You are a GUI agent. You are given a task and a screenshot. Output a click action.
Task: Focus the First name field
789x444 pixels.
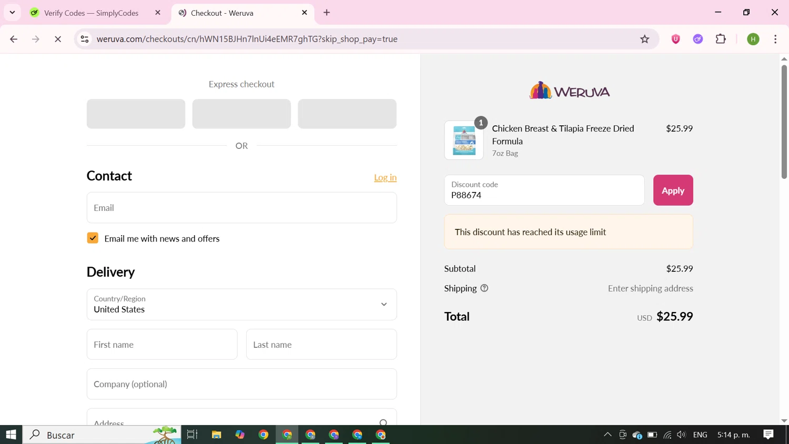[162, 345]
